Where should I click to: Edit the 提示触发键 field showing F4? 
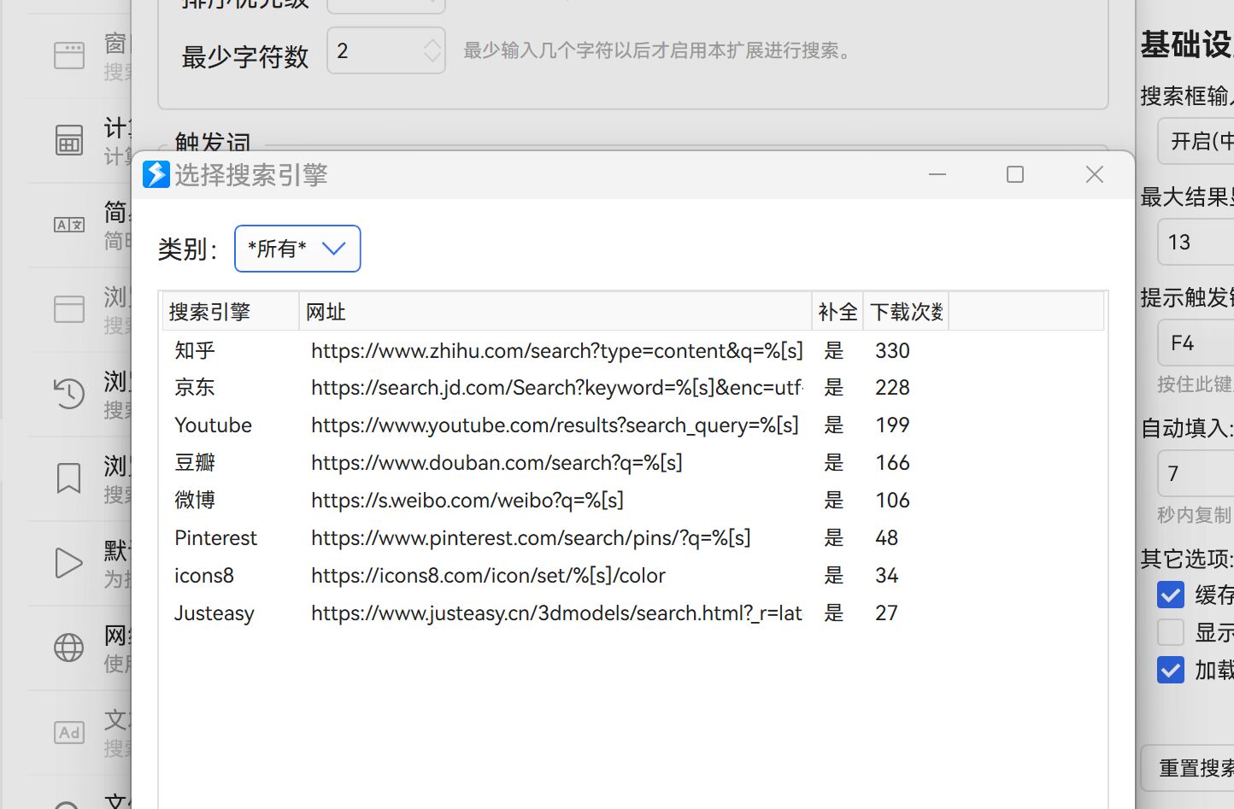1196,343
